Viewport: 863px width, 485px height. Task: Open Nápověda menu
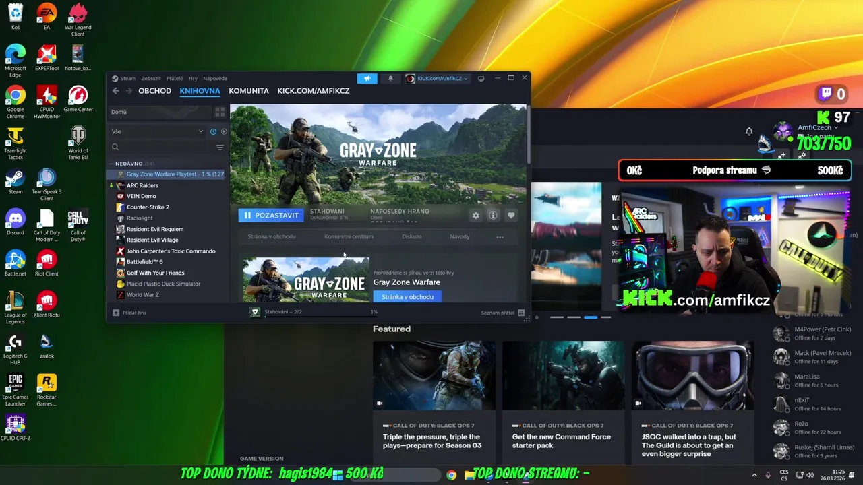pyautogui.click(x=215, y=78)
